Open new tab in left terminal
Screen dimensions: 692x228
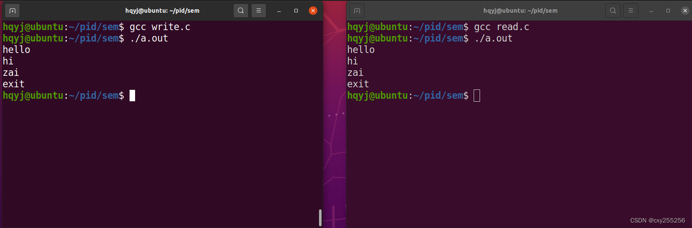[x=12, y=11]
